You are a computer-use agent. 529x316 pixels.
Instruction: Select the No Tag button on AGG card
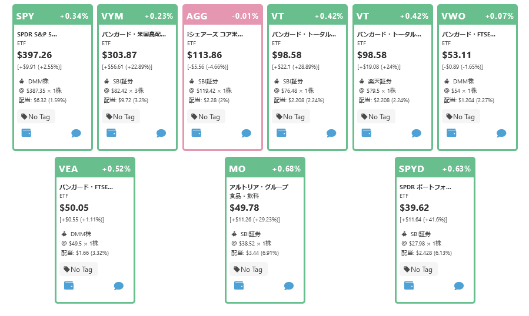coord(206,116)
